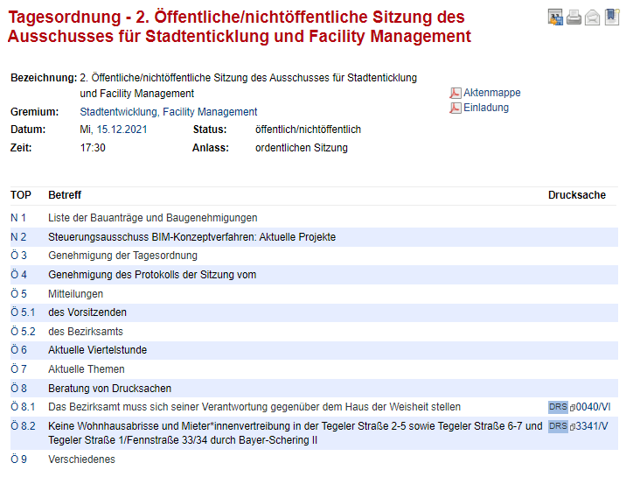
Task: Click the PDF icon beside Aktenmappe
Action: click(456, 93)
